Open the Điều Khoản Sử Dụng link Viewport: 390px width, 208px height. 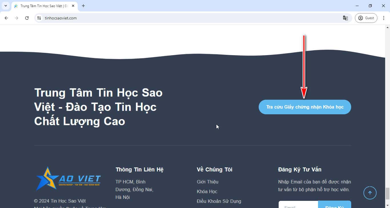click(x=219, y=201)
